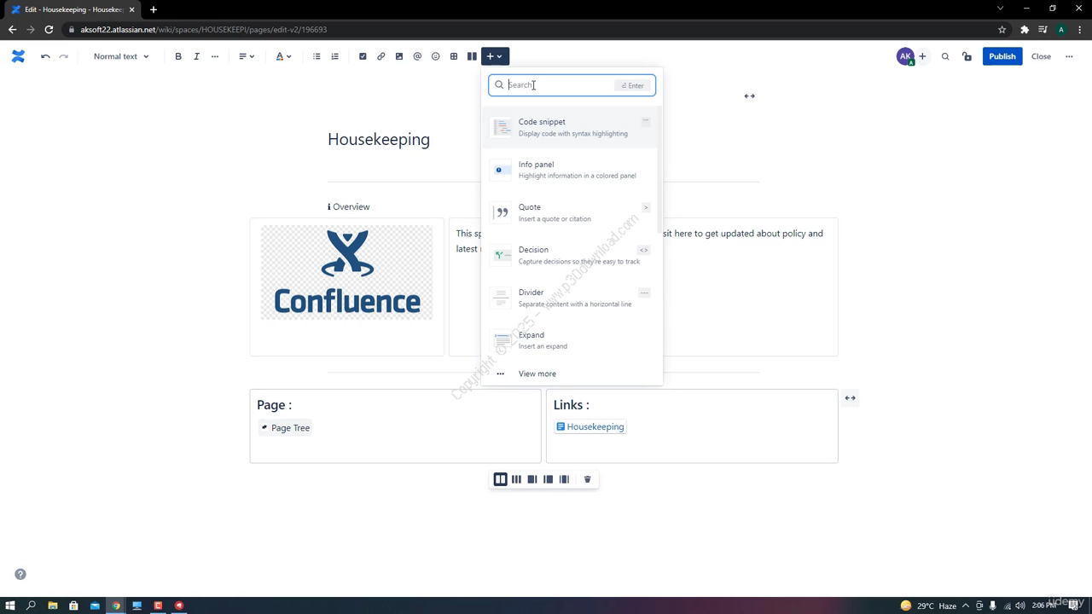Insert a table
This screenshot has height=614, width=1092.
point(454,56)
